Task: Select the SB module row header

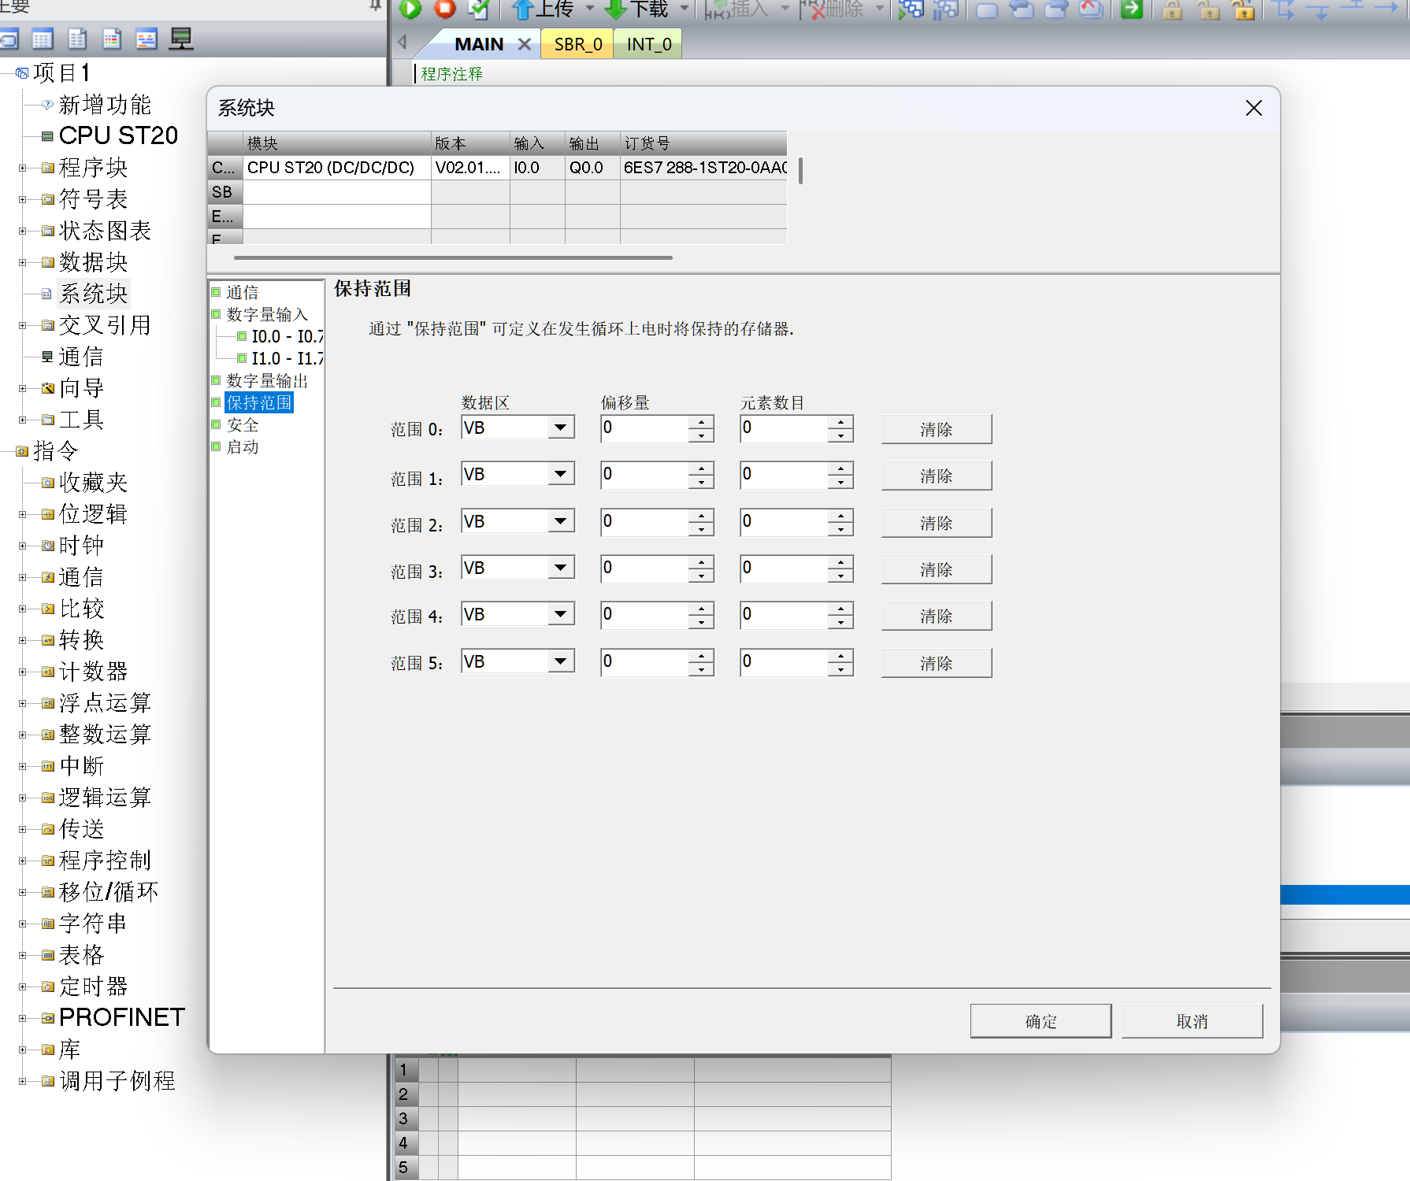Action: [224, 192]
